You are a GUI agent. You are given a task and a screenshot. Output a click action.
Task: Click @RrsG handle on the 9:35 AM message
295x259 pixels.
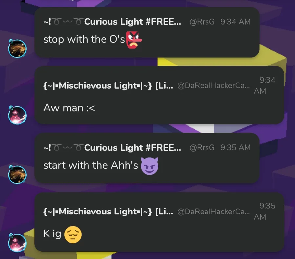point(202,148)
